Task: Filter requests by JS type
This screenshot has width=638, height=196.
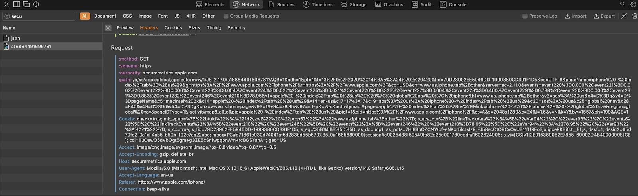Action: click(177, 16)
